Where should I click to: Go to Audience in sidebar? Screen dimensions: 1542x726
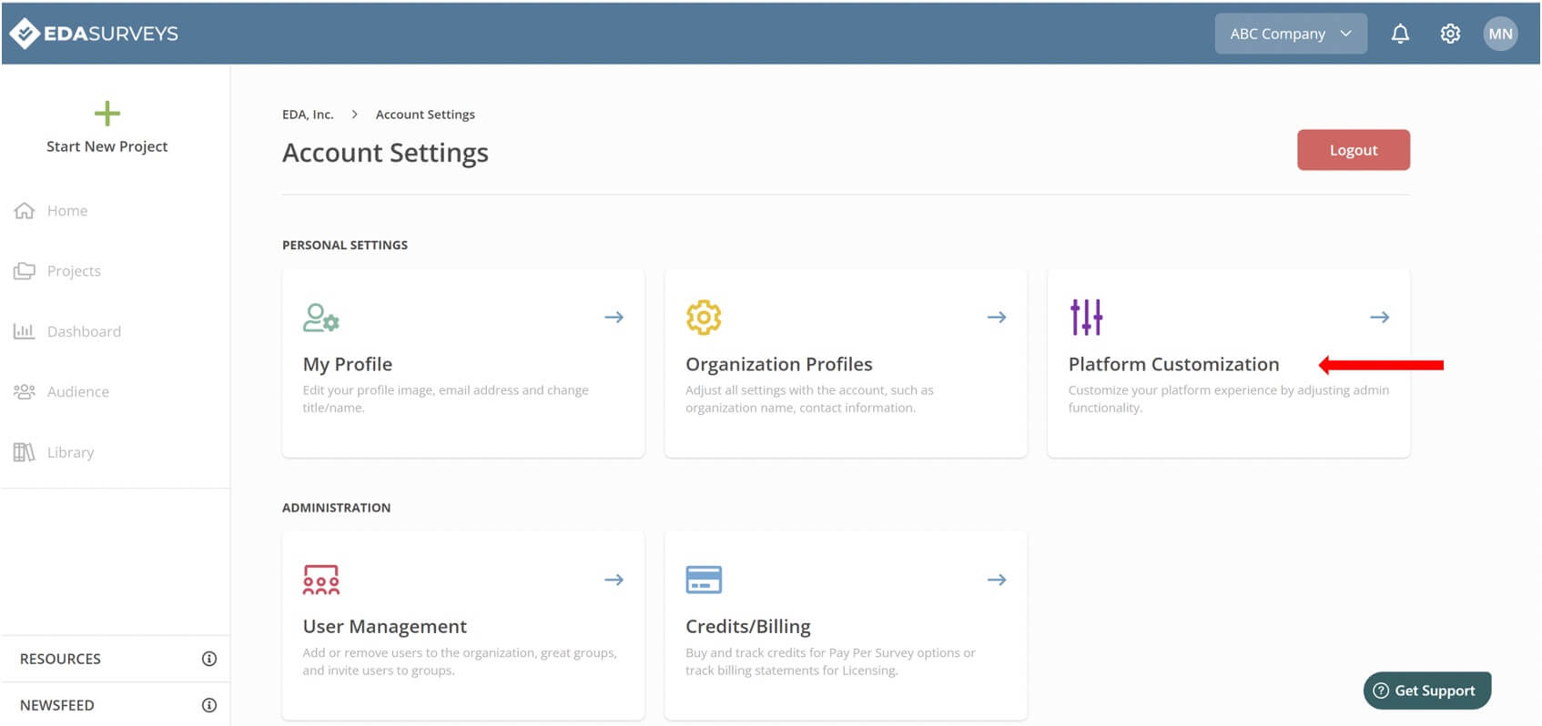click(x=78, y=392)
